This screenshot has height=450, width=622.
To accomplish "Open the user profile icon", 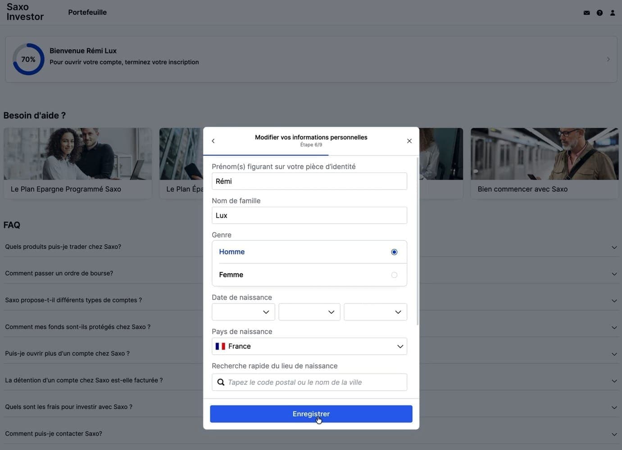I will [613, 13].
